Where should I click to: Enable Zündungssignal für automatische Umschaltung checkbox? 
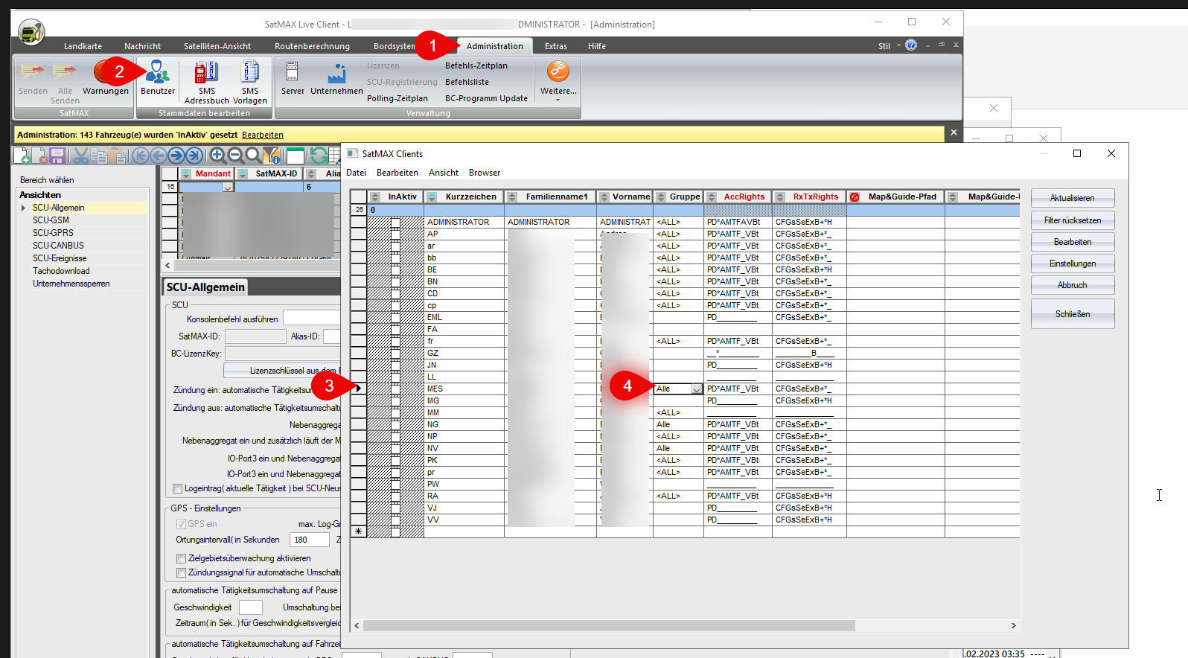(181, 572)
